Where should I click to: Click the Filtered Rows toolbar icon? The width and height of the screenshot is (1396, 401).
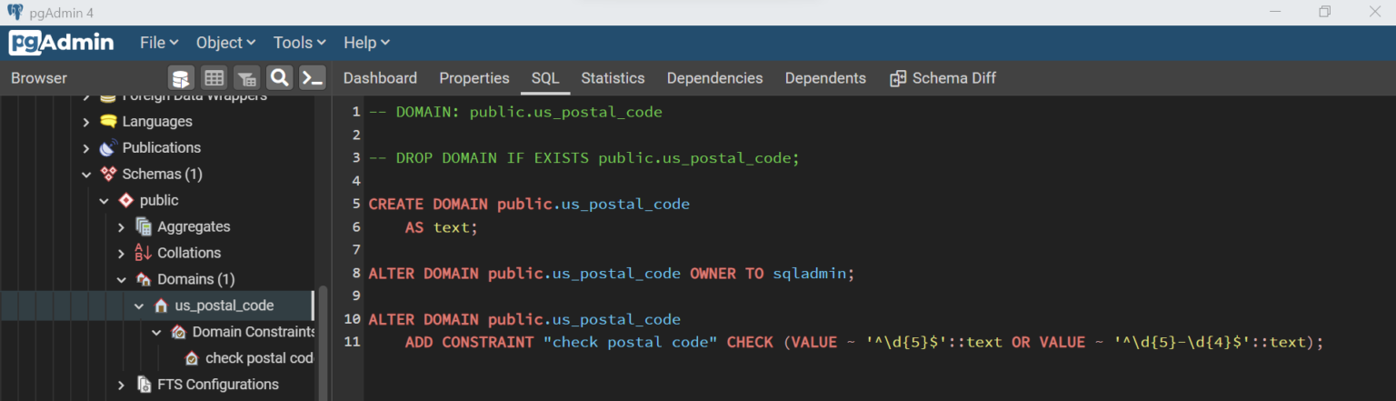tap(246, 78)
